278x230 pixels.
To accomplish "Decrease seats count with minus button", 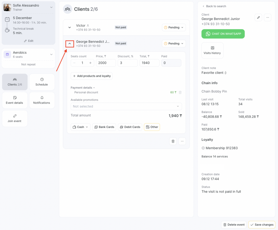I will coord(74,63).
